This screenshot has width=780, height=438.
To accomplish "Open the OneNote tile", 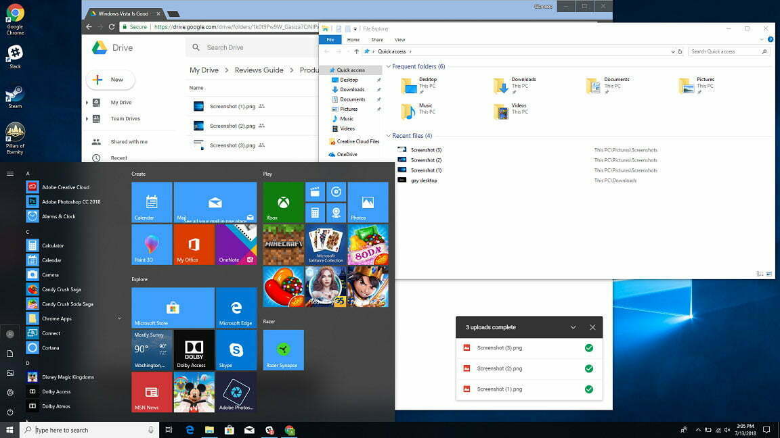I will [236, 244].
